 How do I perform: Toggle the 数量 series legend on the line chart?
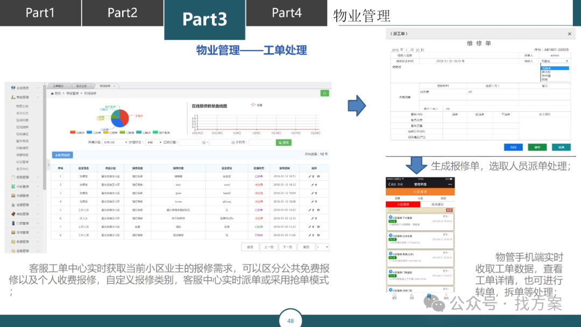[257, 105]
